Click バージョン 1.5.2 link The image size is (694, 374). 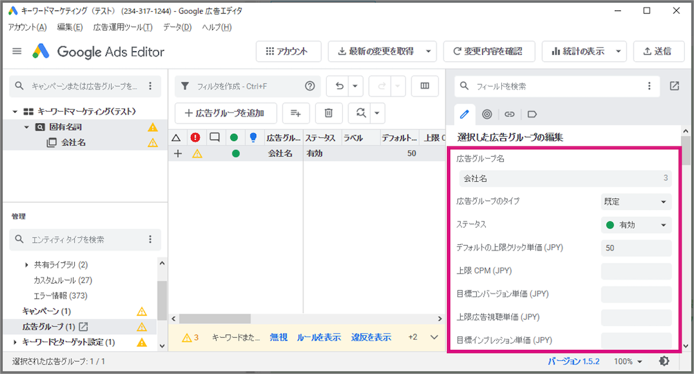[x=574, y=362]
